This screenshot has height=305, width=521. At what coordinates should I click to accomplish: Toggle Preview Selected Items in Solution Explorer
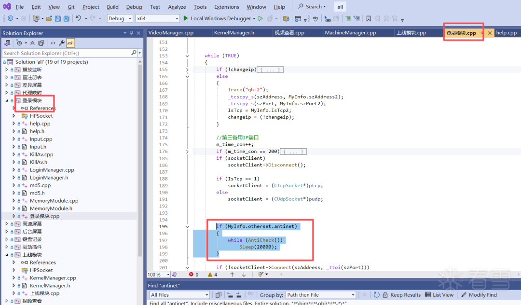[70, 43]
